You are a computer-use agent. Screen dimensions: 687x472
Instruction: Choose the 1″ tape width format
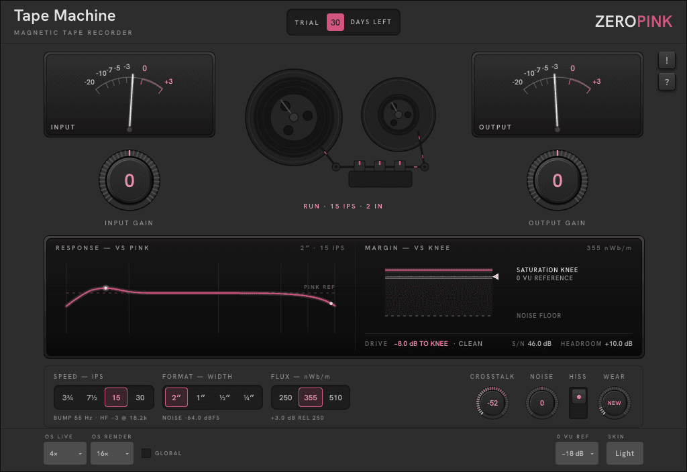pos(201,398)
